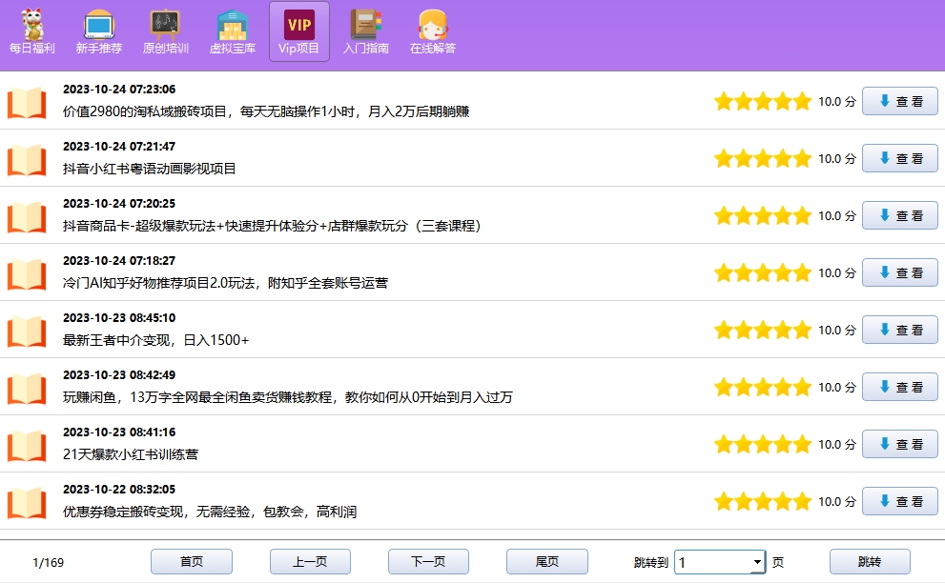Advance to 下一页 next page
The image size is (945, 583).
[x=428, y=562]
